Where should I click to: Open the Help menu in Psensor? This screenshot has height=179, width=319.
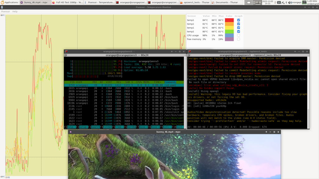(x=15, y=11)
